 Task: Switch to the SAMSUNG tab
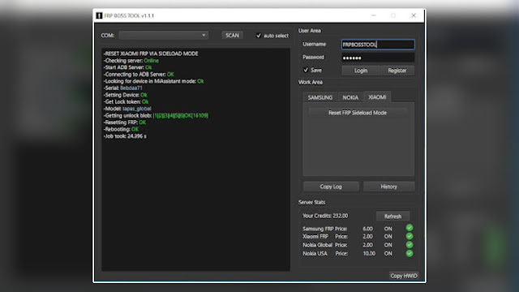(x=320, y=97)
